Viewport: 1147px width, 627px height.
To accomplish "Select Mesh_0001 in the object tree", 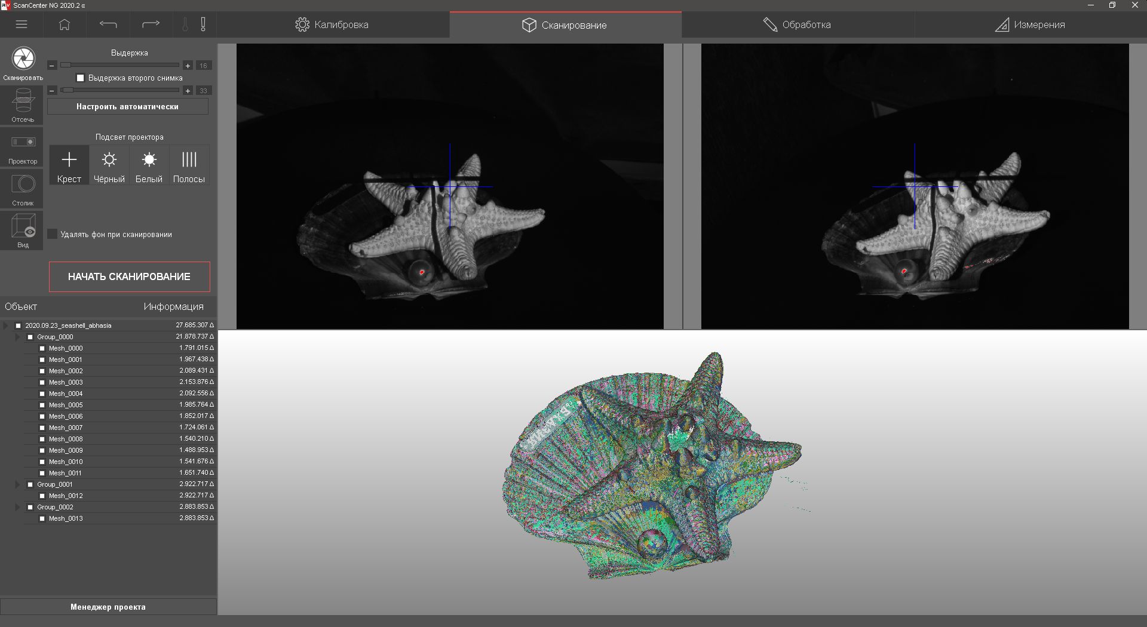I will tap(66, 359).
